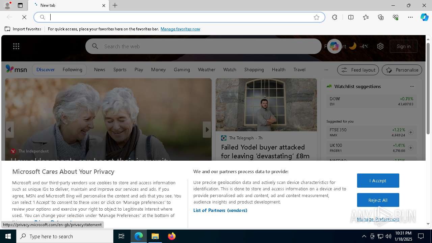Open the Yodel article photo
This screenshot has width=432, height=243.
pyautogui.click(x=266, y=105)
